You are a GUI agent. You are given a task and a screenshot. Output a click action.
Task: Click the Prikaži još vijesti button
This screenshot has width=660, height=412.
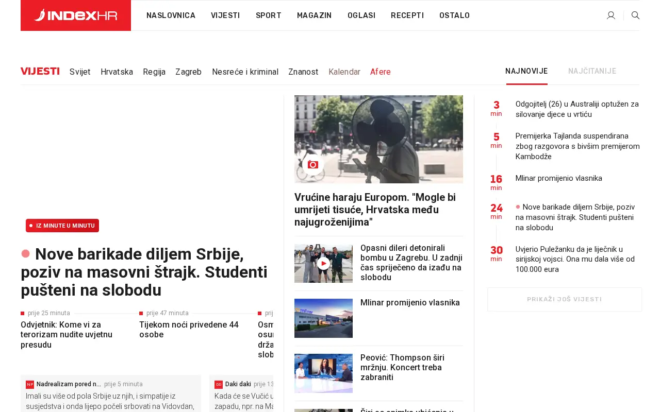click(x=565, y=299)
